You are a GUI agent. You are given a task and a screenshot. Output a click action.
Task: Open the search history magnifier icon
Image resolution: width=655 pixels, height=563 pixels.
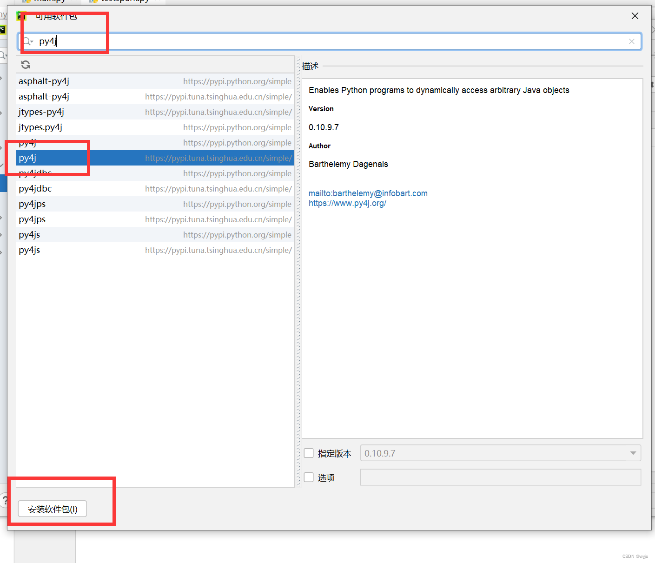click(x=28, y=41)
